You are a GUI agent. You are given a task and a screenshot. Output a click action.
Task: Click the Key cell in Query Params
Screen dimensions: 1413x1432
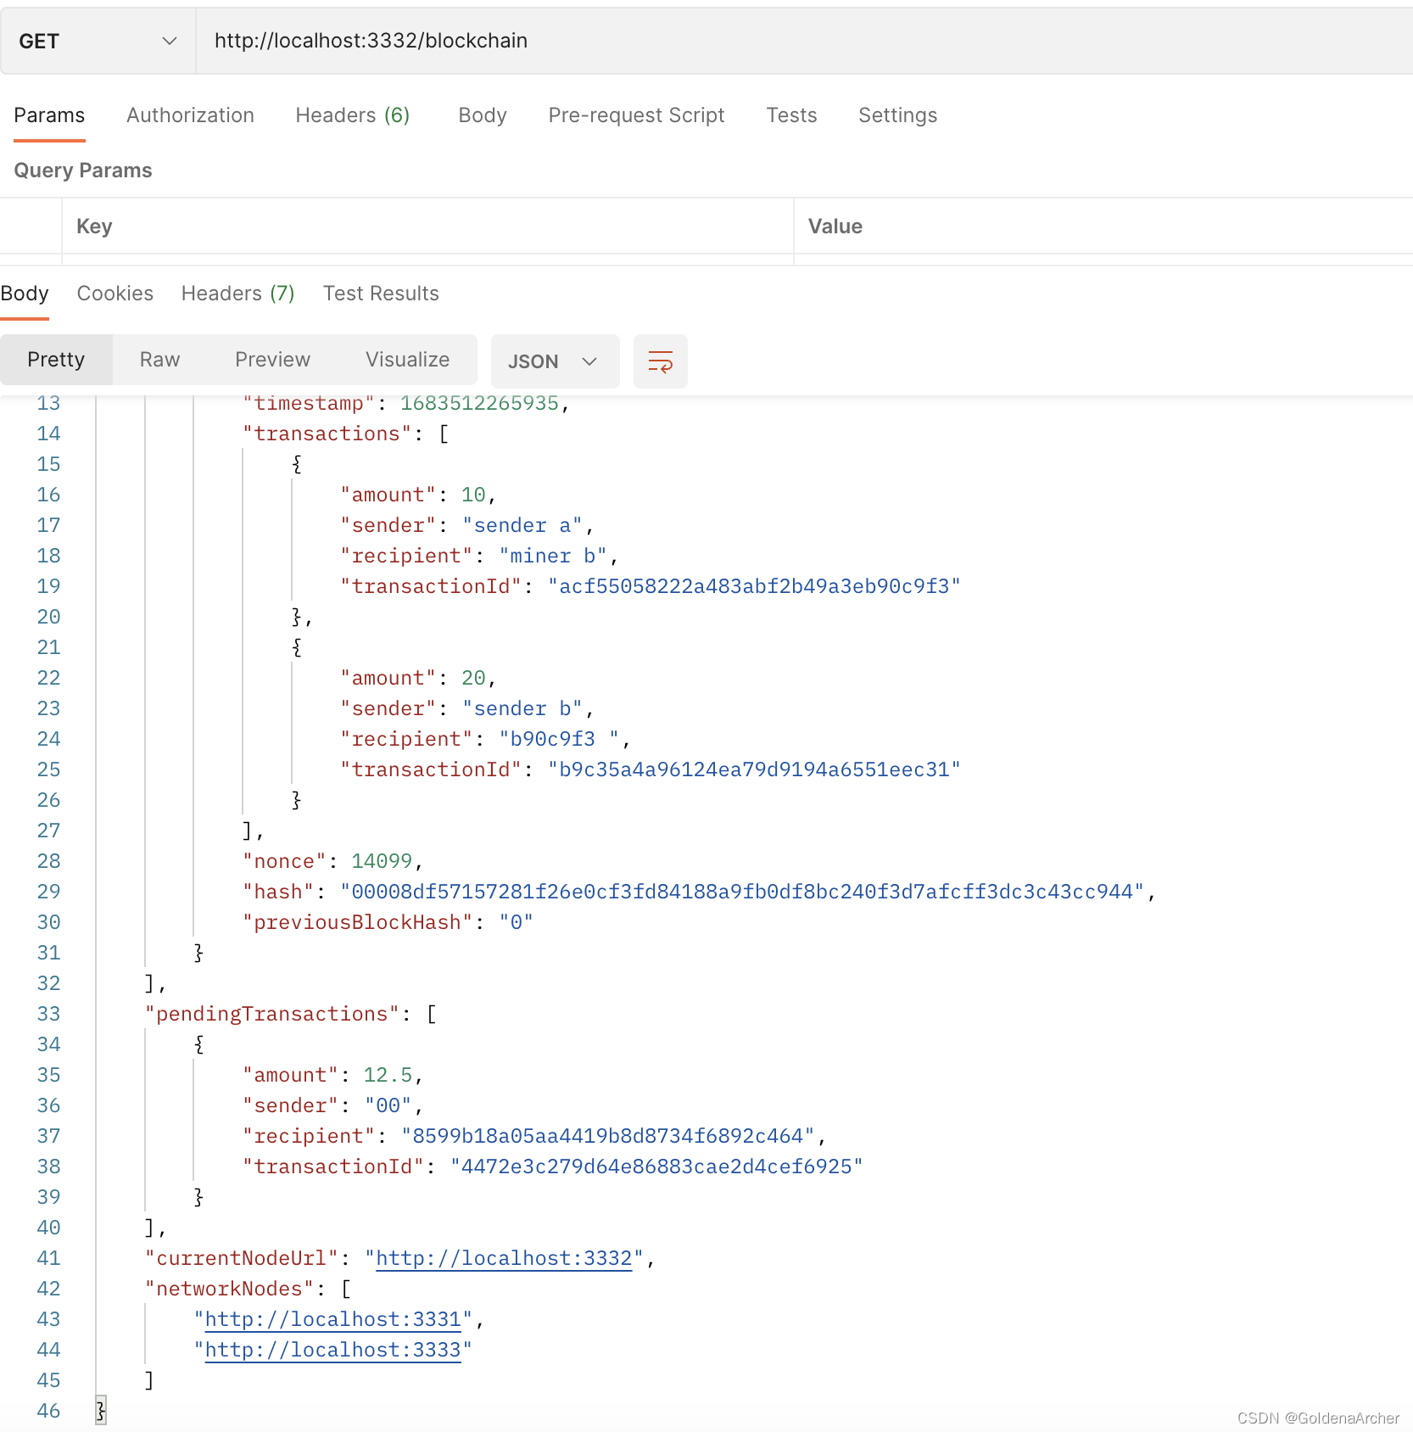427,227
